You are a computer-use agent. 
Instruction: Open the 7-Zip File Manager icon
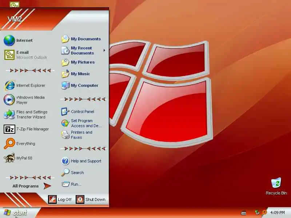[9, 129]
